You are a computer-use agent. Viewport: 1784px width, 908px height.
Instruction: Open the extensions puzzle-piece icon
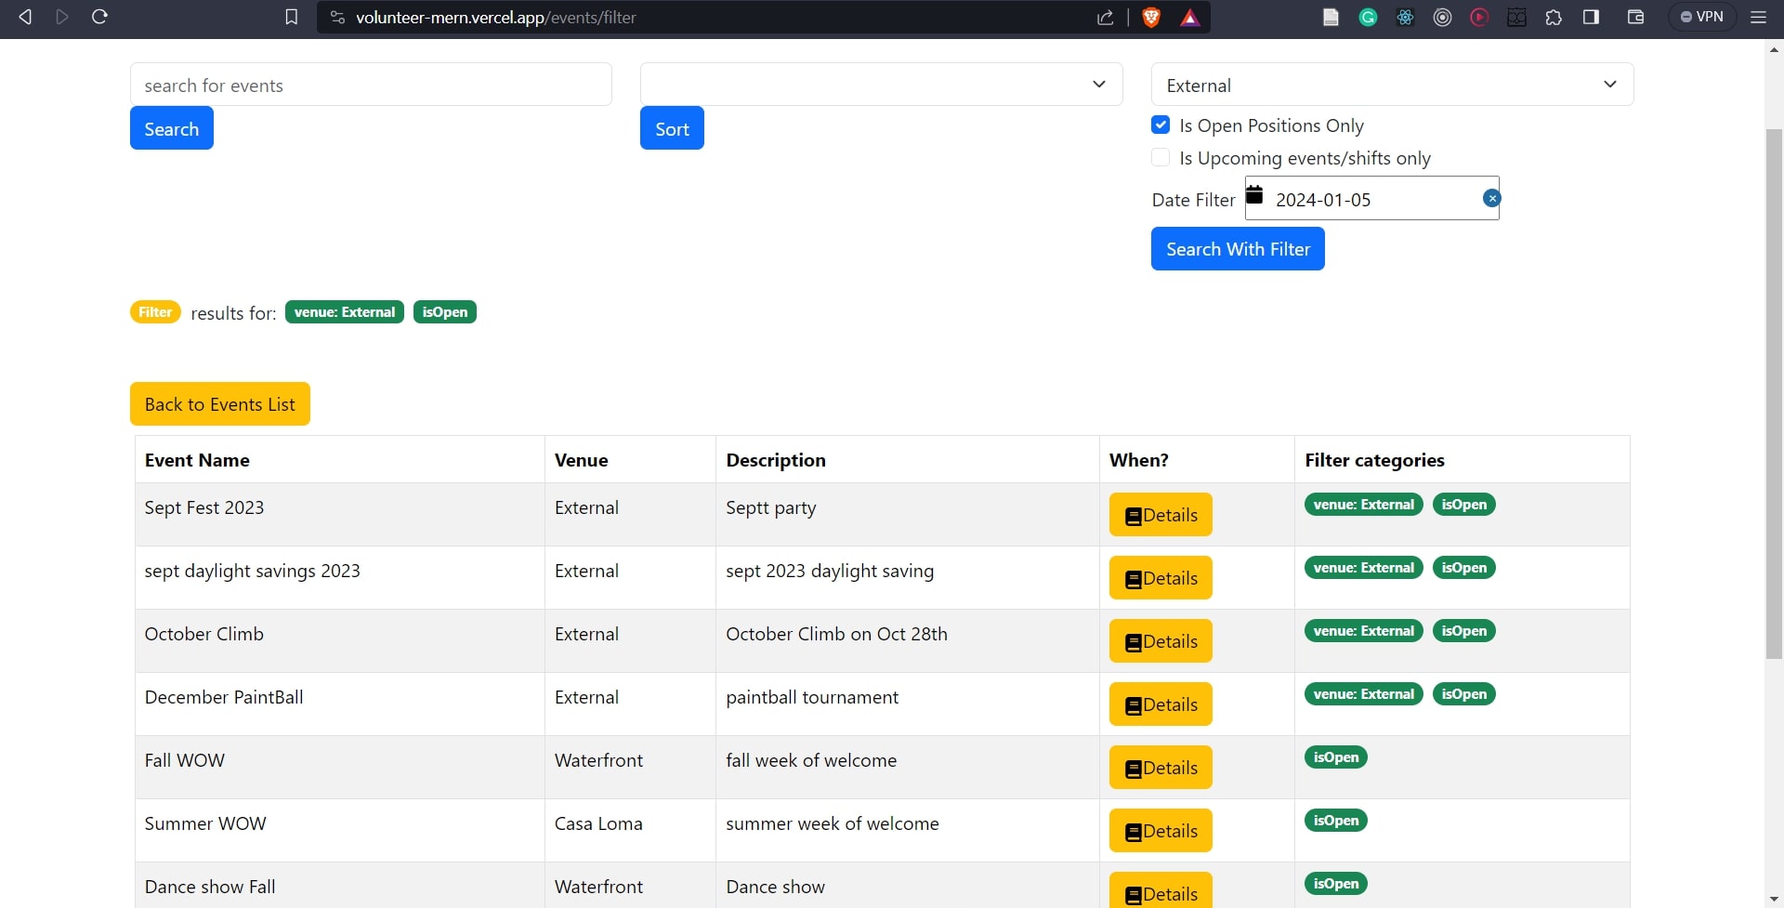(1554, 17)
